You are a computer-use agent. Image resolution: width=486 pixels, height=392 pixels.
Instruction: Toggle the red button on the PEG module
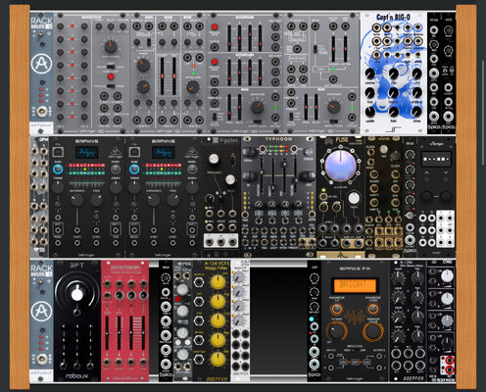tap(177, 299)
